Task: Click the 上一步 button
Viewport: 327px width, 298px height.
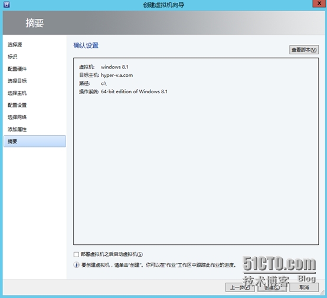Action: click(x=240, y=287)
